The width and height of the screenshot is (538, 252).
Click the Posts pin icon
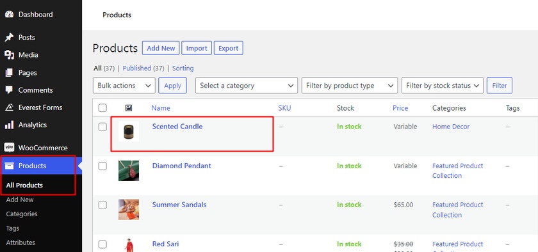tap(9, 37)
